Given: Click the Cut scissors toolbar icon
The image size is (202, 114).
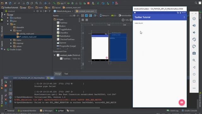Looking at the screenshot, I should (x=24, y=3).
